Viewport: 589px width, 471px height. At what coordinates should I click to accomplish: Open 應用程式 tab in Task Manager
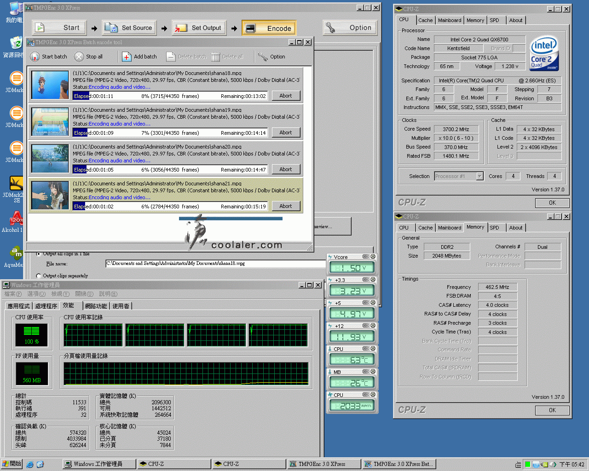point(18,306)
